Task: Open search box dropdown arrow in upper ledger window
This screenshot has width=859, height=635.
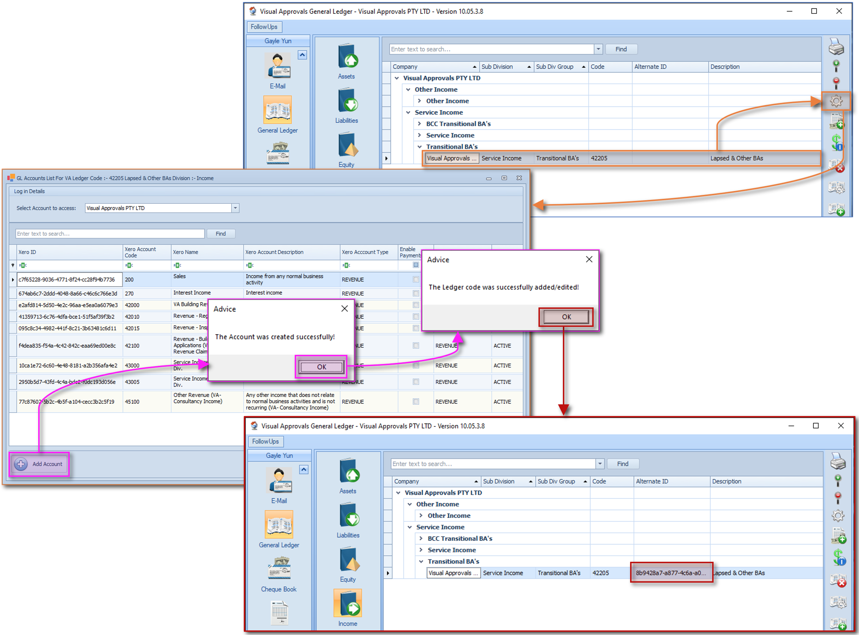Action: (598, 49)
